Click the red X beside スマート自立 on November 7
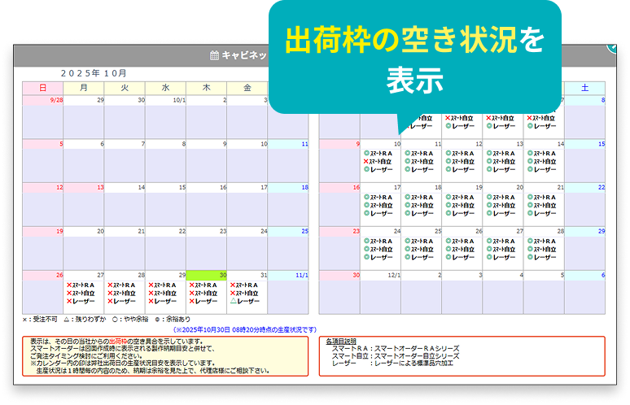 click(x=530, y=118)
